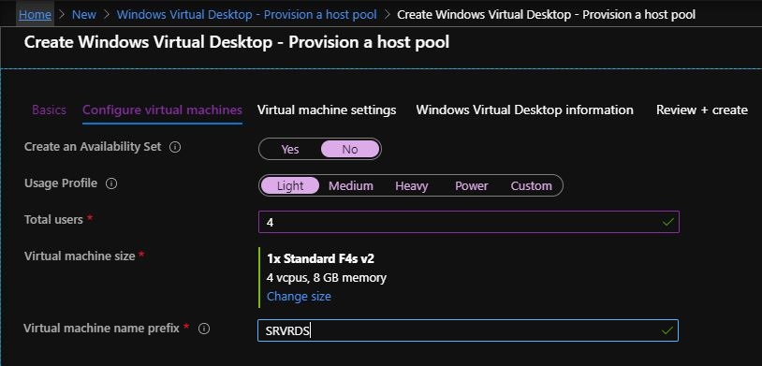
Task: Click the Availability Set info icon
Action: point(175,147)
